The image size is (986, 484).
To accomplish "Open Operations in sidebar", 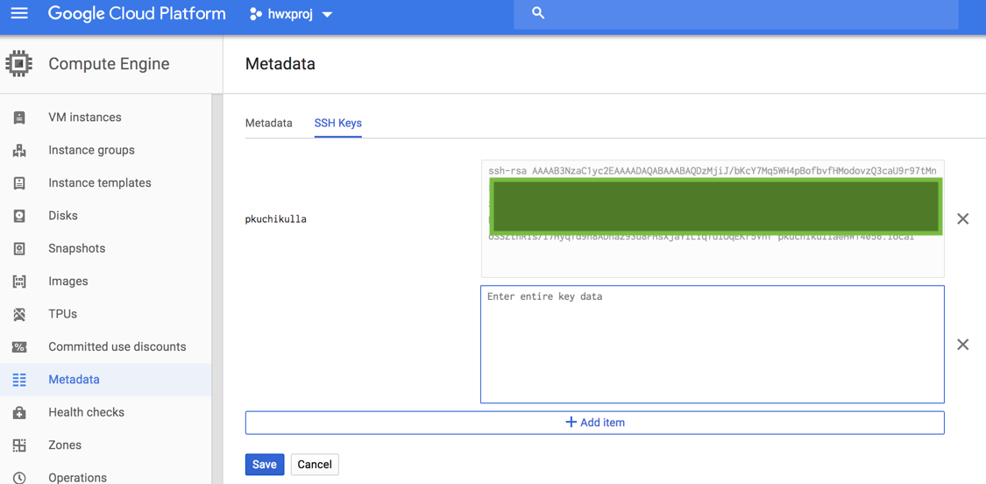I will [77, 478].
